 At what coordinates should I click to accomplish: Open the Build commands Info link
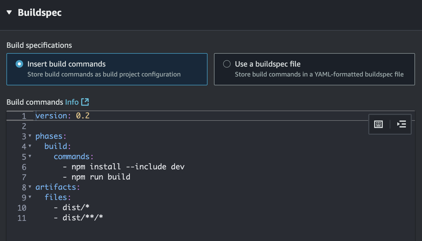tap(72, 102)
